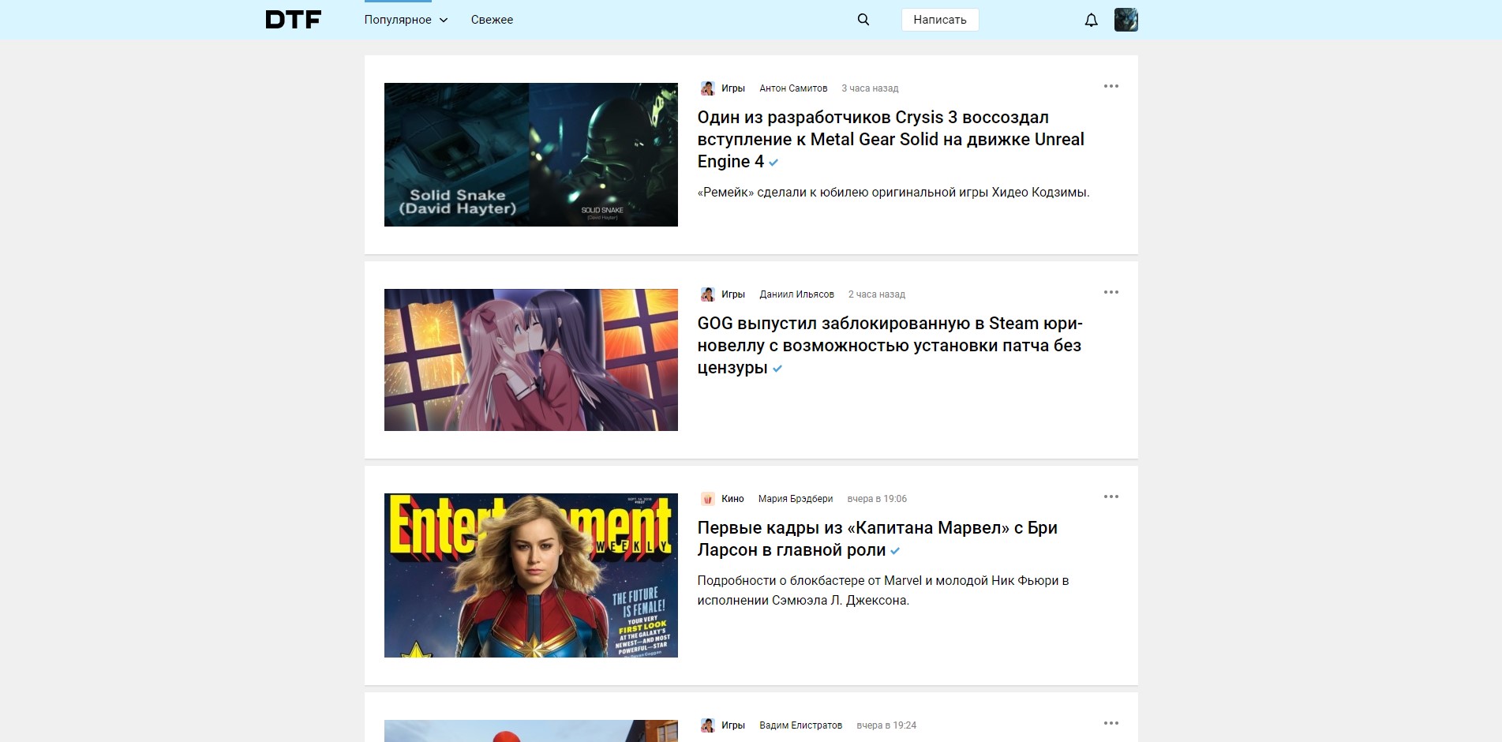This screenshot has height=742, width=1502.
Task: Open Капитана Марвел article headline
Action: click(x=878, y=539)
